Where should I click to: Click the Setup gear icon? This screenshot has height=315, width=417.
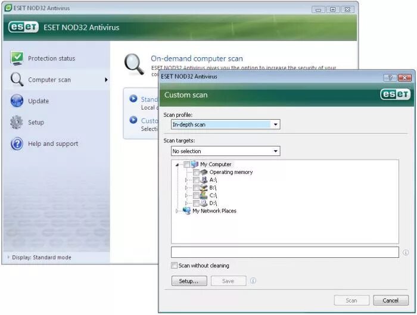(x=17, y=122)
